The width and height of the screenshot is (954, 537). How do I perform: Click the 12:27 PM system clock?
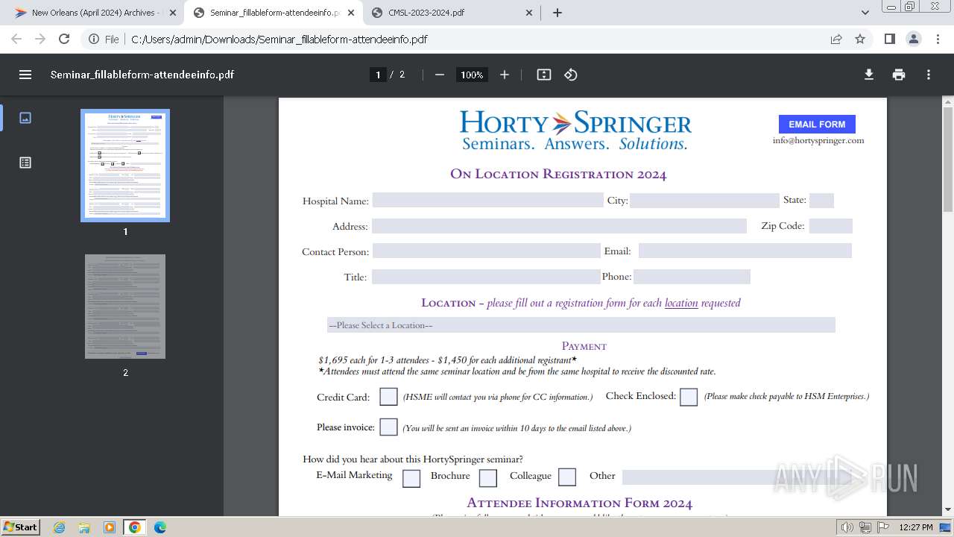pos(916,527)
